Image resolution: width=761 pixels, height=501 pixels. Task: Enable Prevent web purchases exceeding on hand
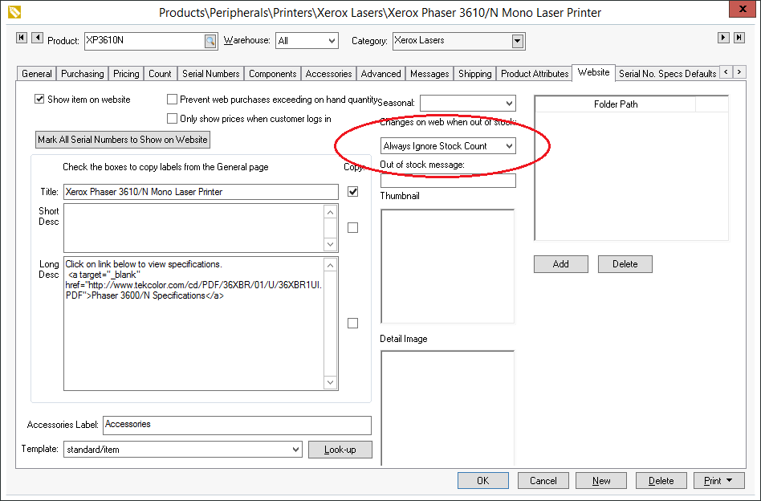tap(173, 100)
